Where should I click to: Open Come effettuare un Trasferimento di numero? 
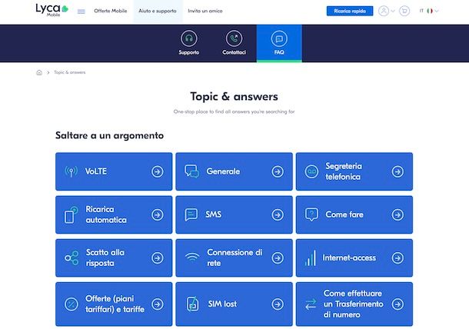(354, 304)
